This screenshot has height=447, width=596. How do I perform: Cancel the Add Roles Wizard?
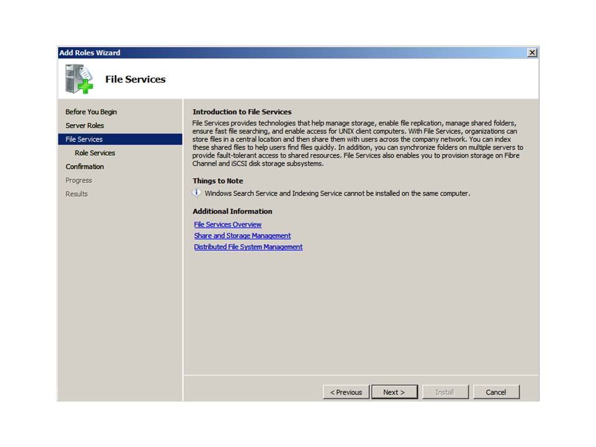[496, 392]
